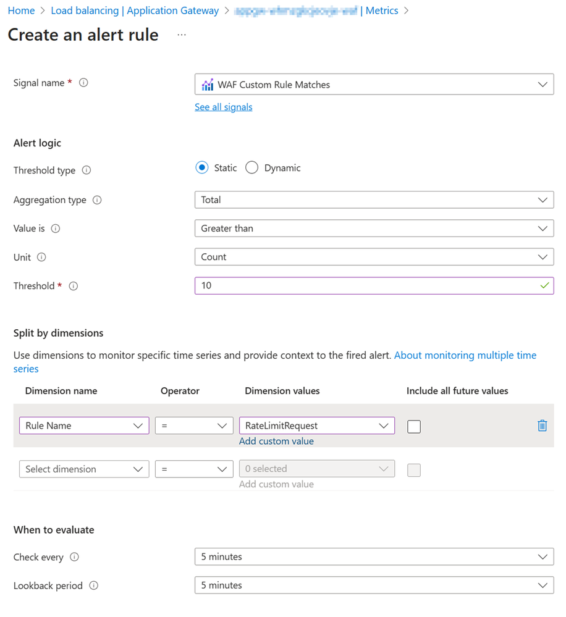Click the Lookback period info icon
Screen dimensions: 566x617
93,586
